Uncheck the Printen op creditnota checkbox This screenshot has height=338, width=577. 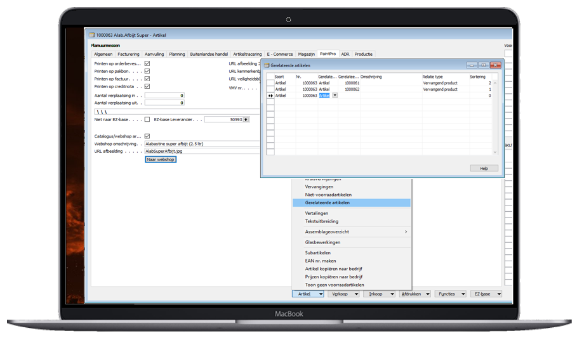click(147, 86)
